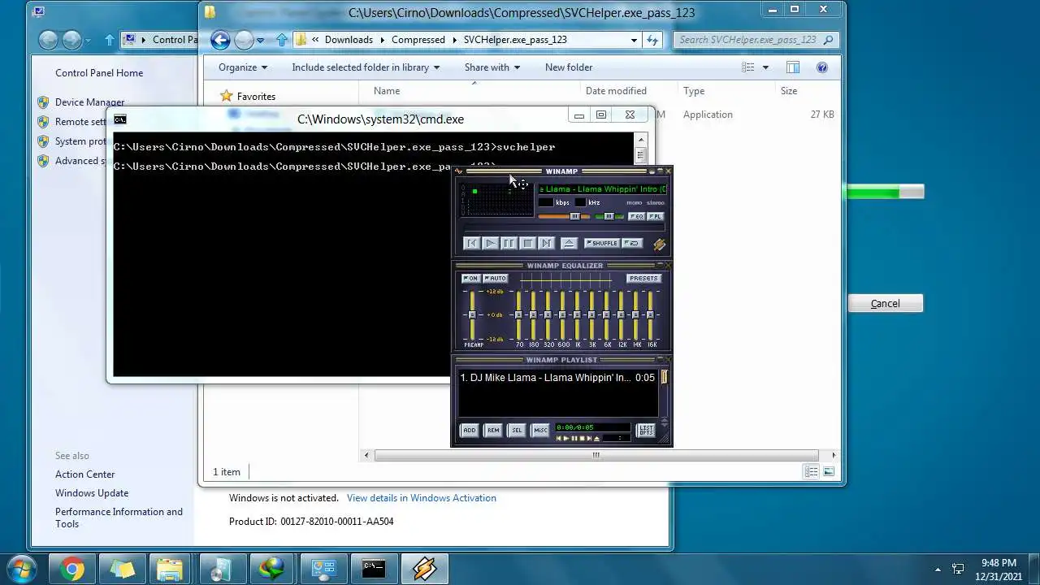1040x585 pixels.
Task: Open the Winamp main menu corner icon
Action: 458,171
